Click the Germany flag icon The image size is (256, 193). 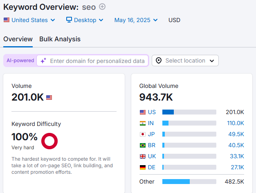tap(142, 167)
